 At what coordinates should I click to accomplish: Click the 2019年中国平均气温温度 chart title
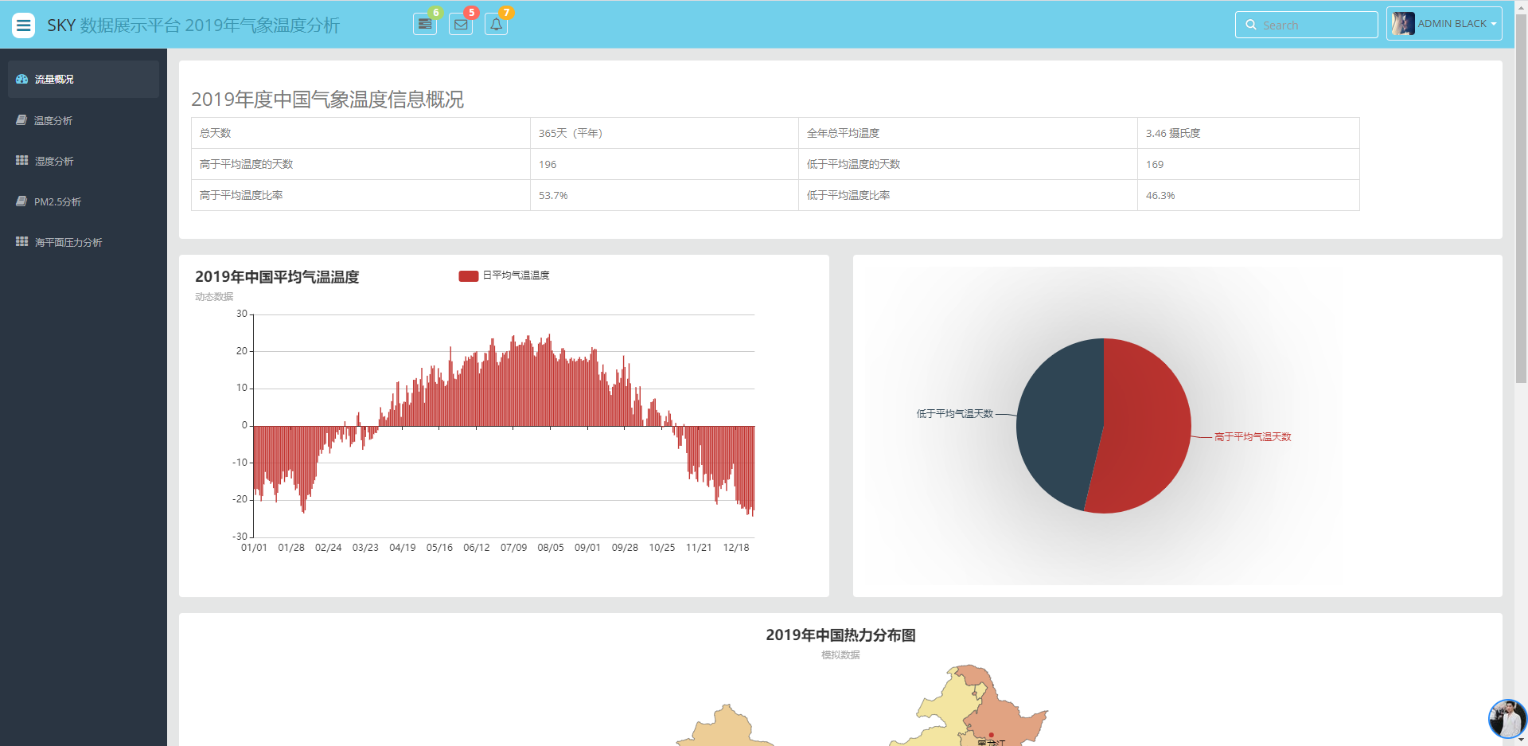tap(277, 277)
